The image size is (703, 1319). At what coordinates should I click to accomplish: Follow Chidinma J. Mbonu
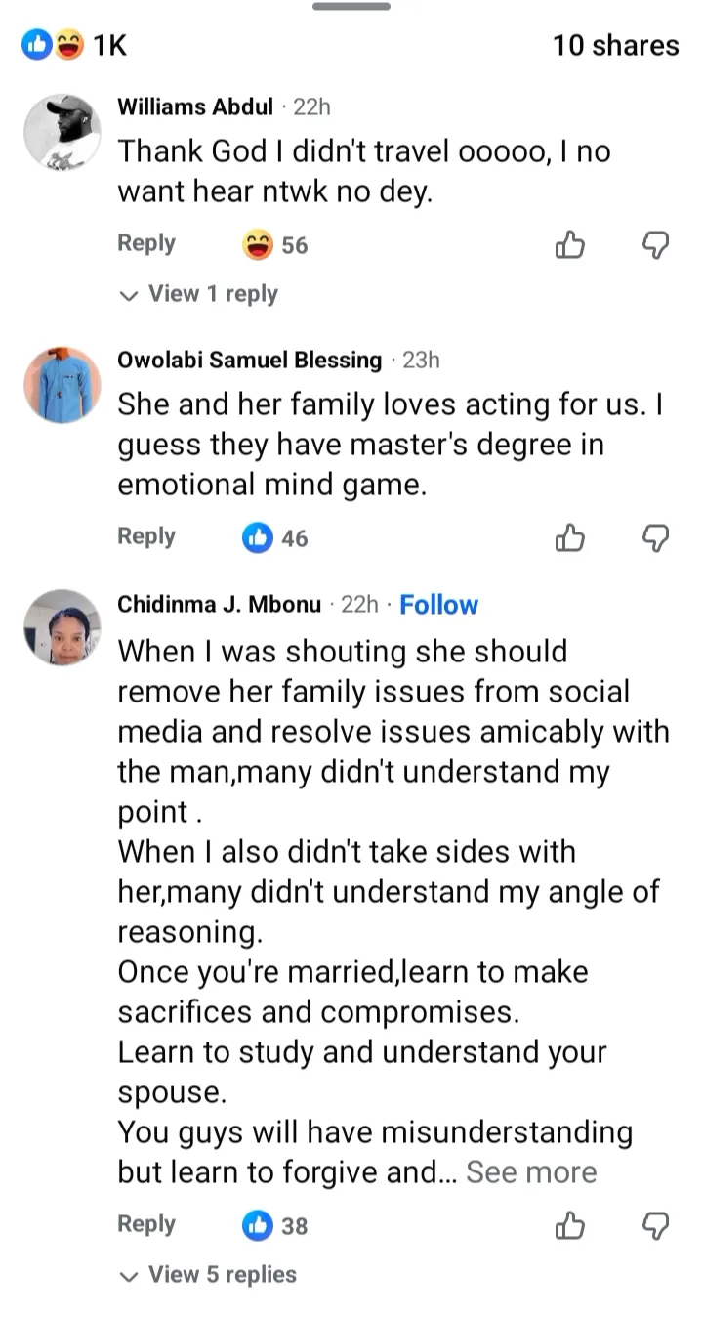[x=438, y=605]
